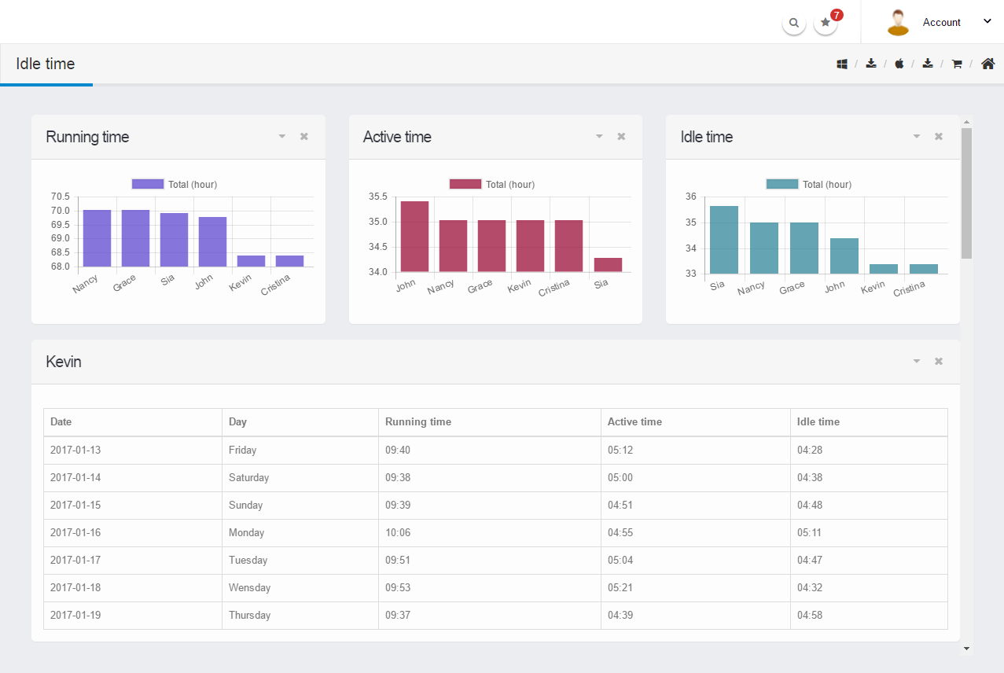Screen dimensions: 1004x673
Task: Expand the Account dropdown arrow
Action: [x=987, y=21]
